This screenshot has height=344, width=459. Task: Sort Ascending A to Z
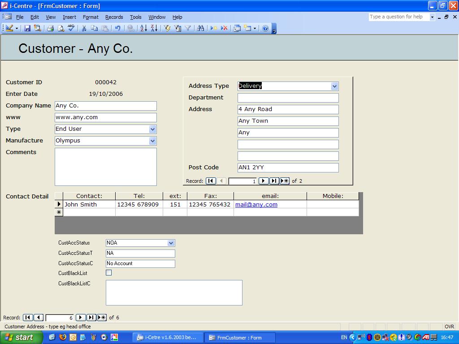coord(143,28)
